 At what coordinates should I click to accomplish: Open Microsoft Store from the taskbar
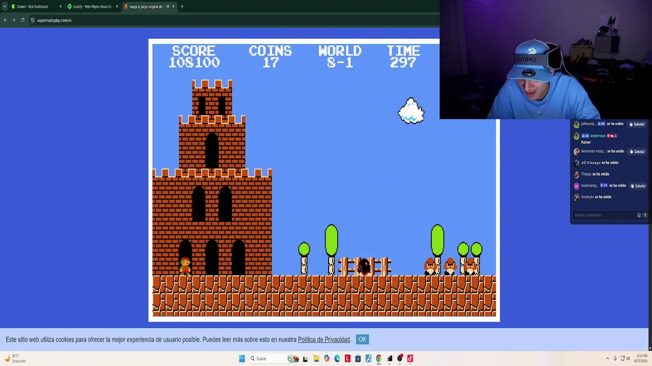(x=358, y=358)
